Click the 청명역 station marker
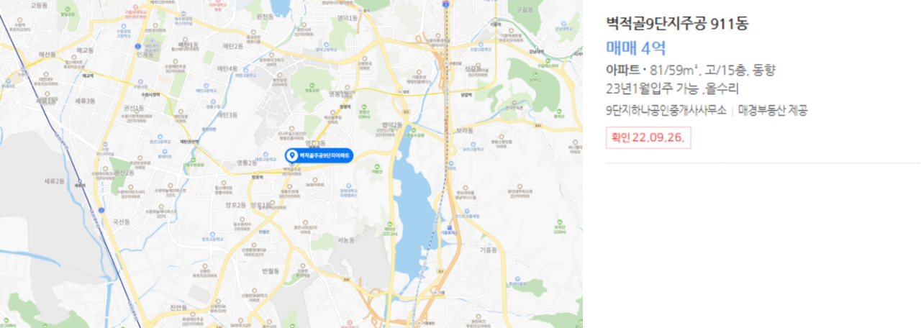The height and width of the screenshot is (328, 921). pos(344,107)
